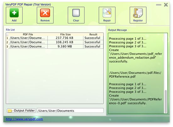The height and width of the screenshot is (127, 173).
Task: Click the Result column header
Action: pos(93,34)
